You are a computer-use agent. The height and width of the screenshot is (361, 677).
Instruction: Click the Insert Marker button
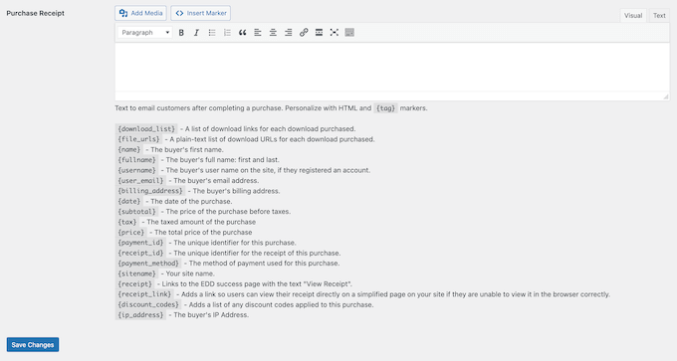tap(201, 13)
